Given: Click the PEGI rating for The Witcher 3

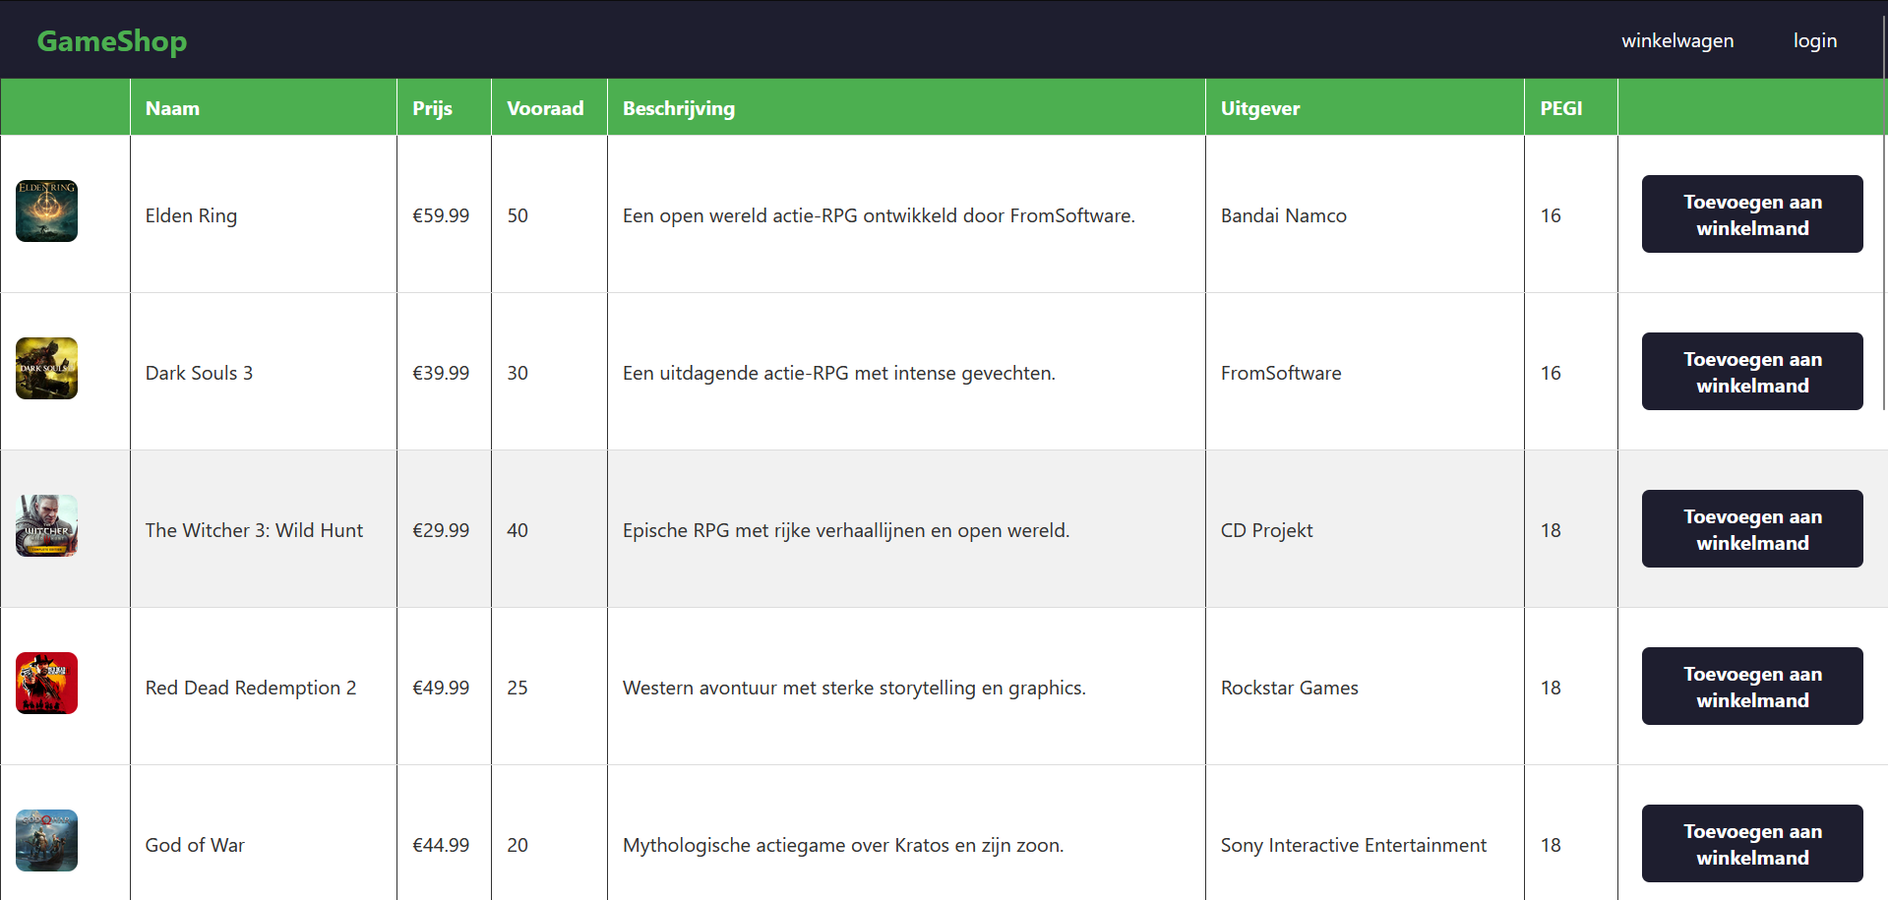Looking at the screenshot, I should [x=1551, y=530].
